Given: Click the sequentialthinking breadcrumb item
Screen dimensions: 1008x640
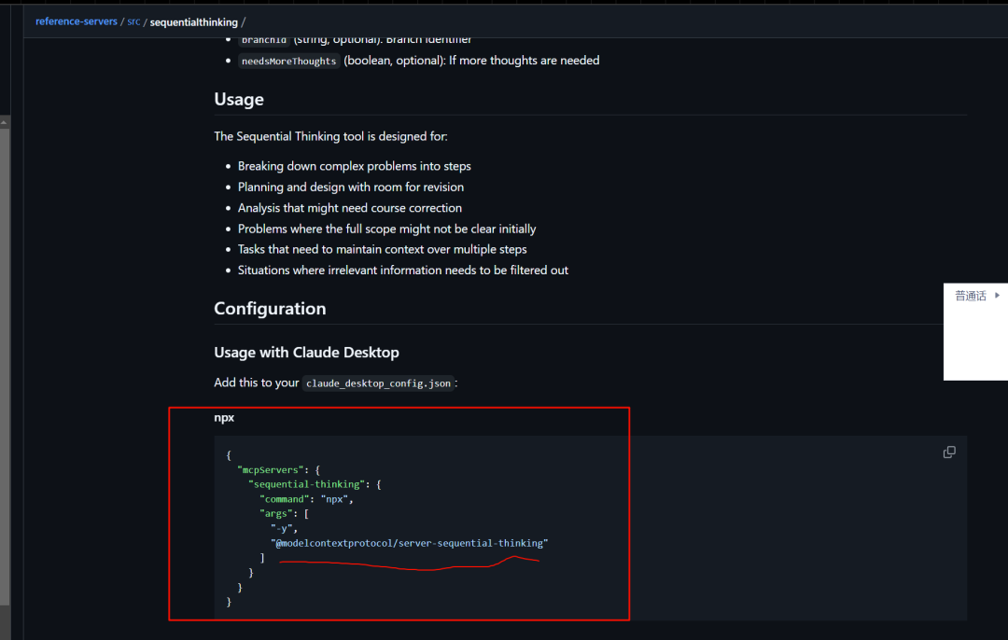Looking at the screenshot, I should click(193, 21).
